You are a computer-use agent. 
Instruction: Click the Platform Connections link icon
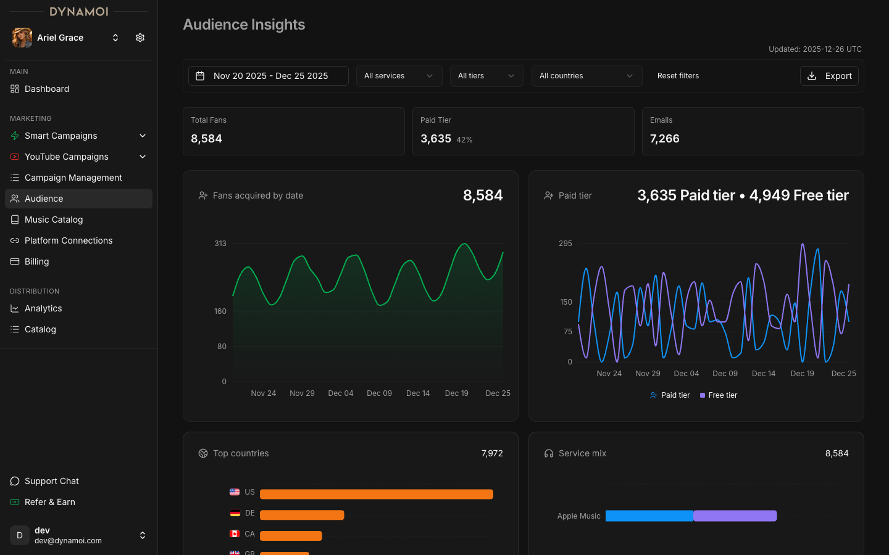click(14, 240)
